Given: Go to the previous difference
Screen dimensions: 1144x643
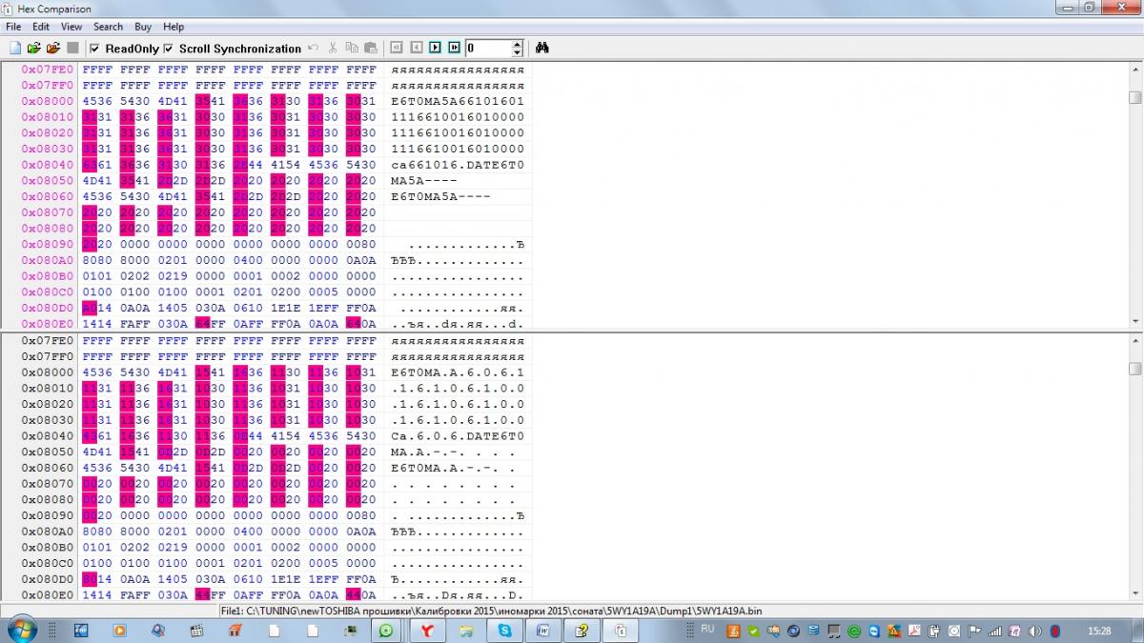Looking at the screenshot, I should click(x=416, y=48).
